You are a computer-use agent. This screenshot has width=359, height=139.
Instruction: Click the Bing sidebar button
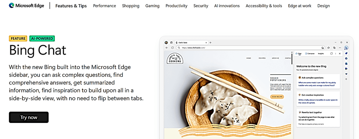(346, 48)
